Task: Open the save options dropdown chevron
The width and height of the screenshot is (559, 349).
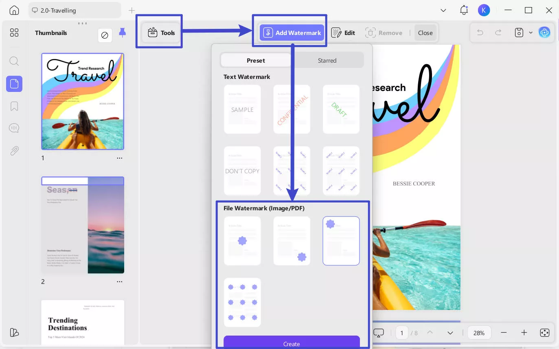Action: point(531,32)
